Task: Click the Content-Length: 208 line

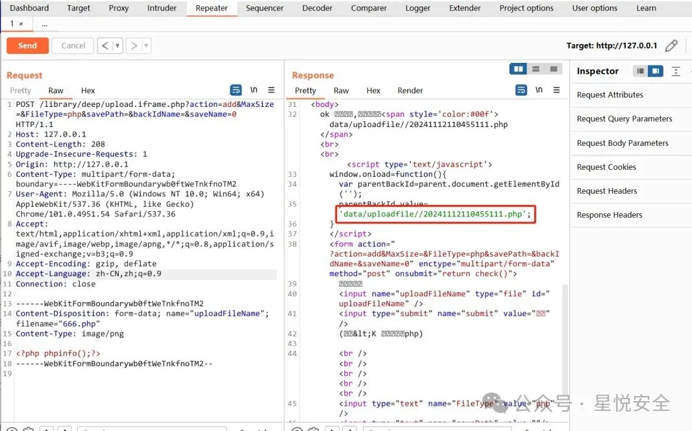Action: pos(60,144)
